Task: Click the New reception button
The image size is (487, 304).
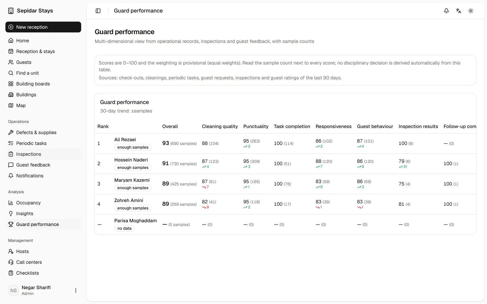Action: point(43,27)
